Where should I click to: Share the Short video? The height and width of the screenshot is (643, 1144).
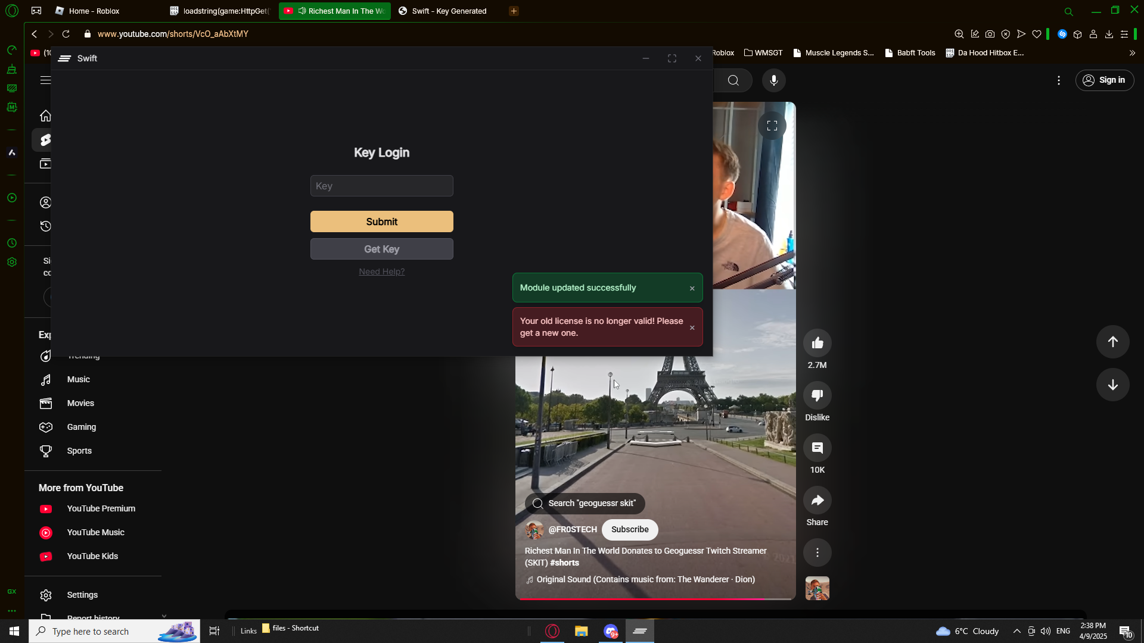click(817, 500)
